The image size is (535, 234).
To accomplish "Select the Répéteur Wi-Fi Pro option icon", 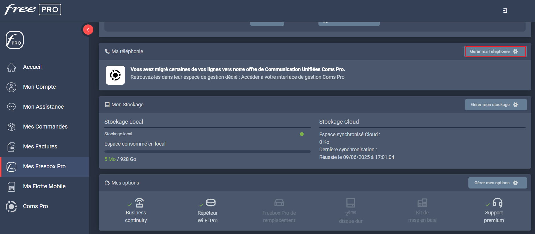I will tap(211, 203).
